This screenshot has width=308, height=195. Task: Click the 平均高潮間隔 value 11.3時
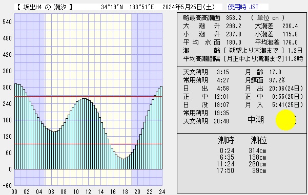pos(294,59)
